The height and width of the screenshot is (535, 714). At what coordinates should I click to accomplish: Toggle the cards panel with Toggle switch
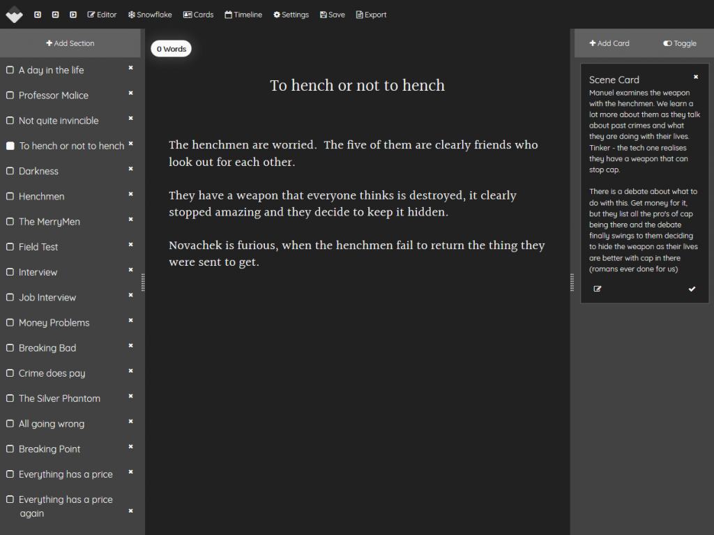pyautogui.click(x=680, y=43)
